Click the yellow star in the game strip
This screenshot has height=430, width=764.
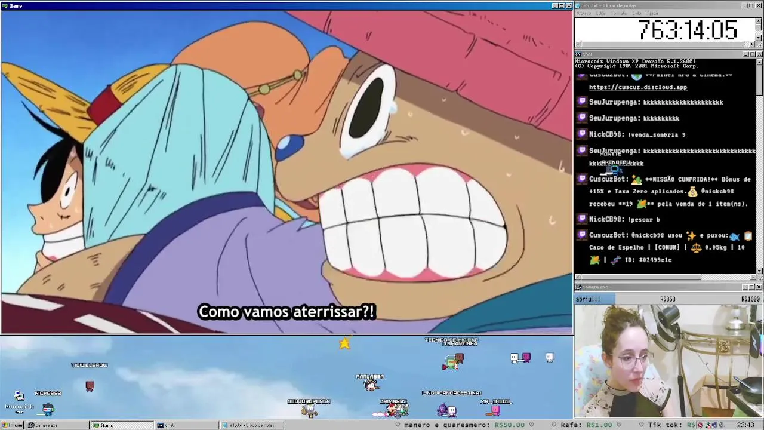click(x=344, y=343)
